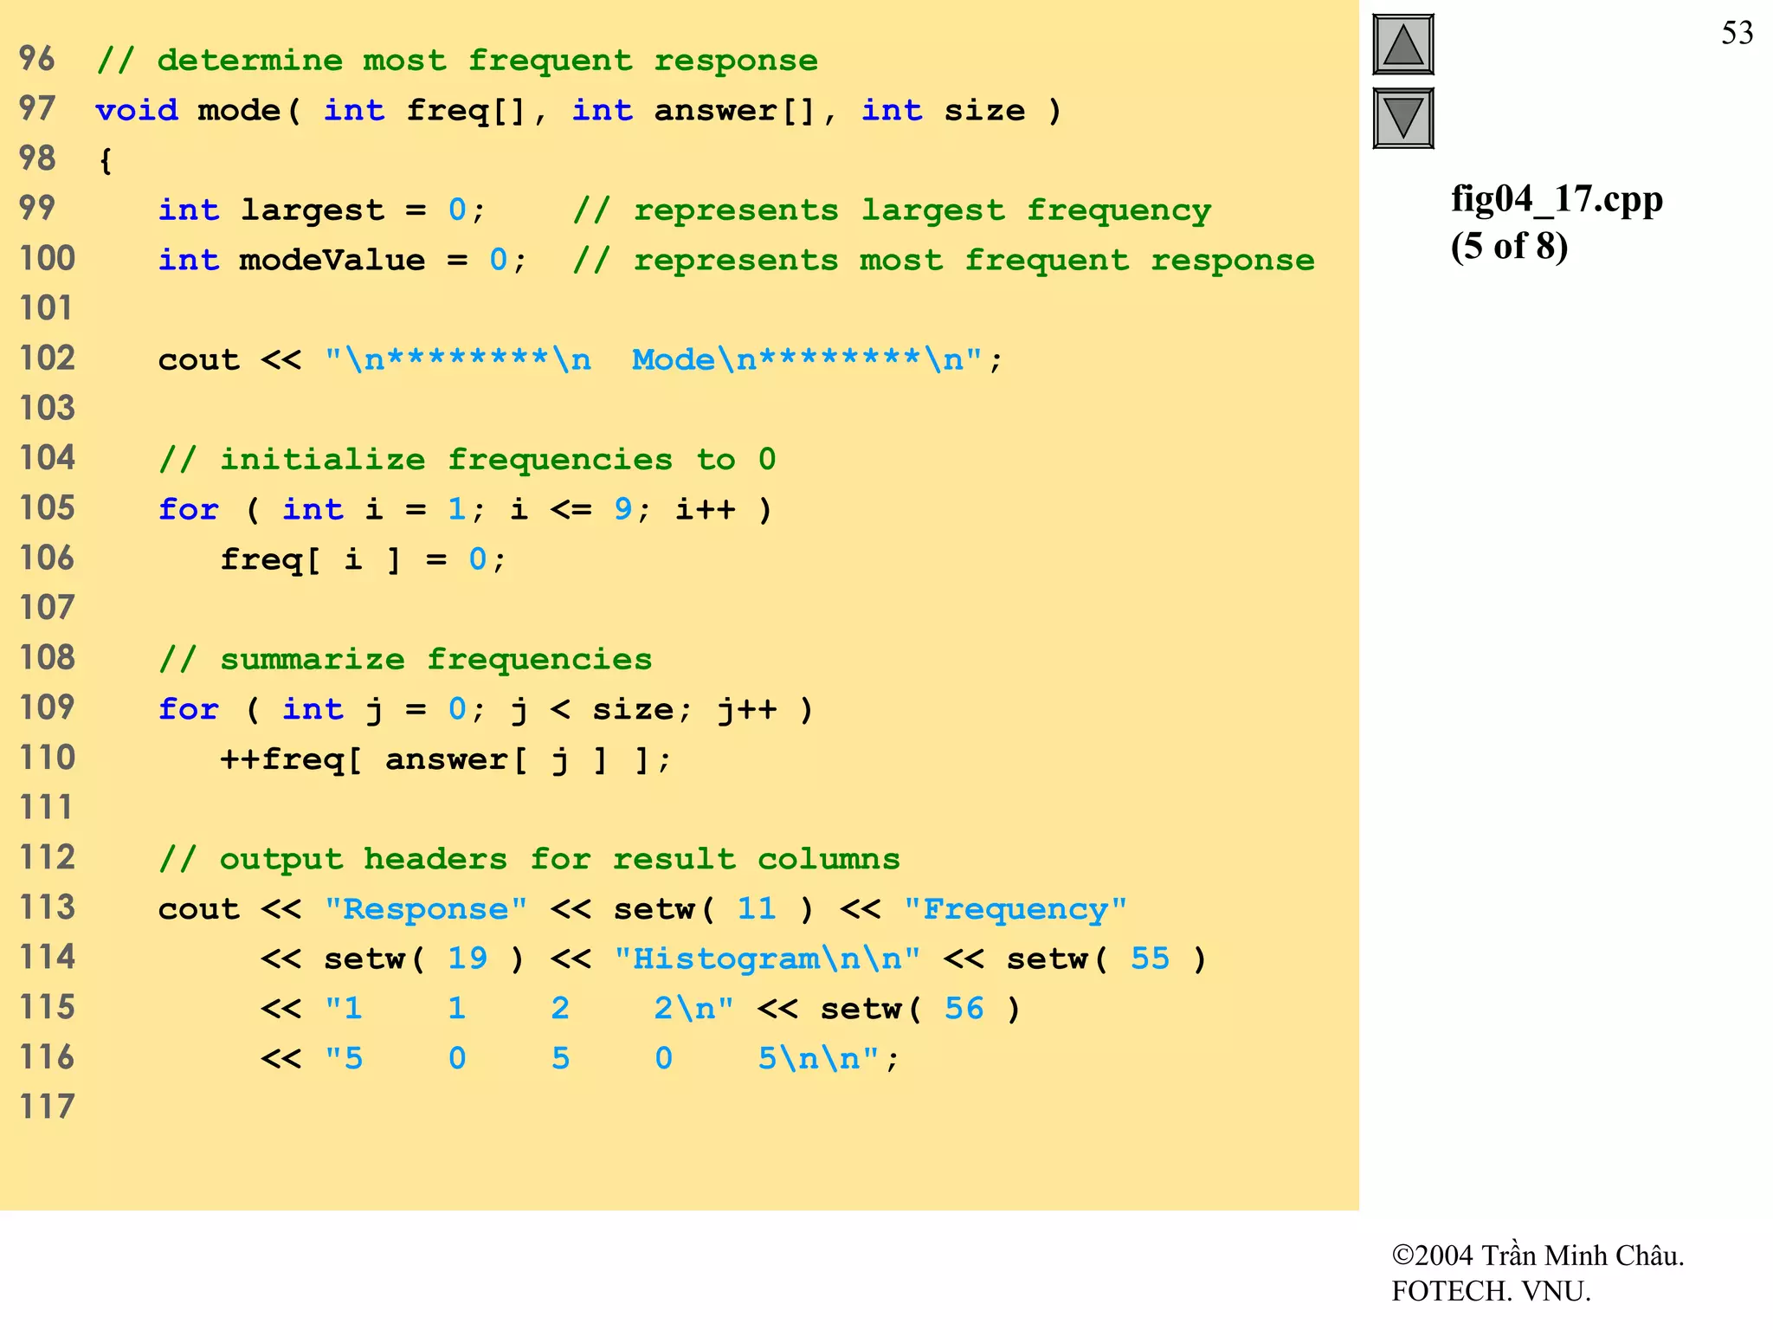Click 'setw( 19 )' on line 114
The width and height of the screenshot is (1773, 1330).
(x=424, y=959)
